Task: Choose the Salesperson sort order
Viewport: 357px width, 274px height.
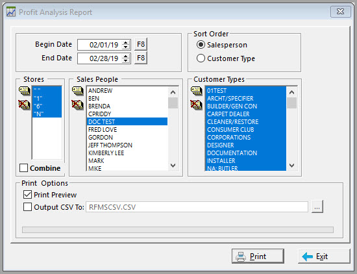Action: [x=201, y=45]
